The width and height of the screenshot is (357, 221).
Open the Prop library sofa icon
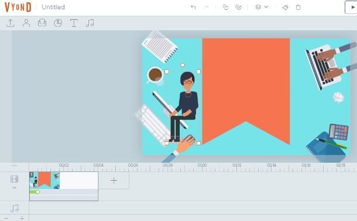point(42,23)
